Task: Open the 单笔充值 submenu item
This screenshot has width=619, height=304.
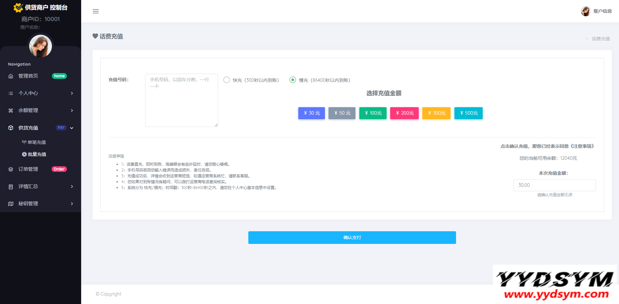Action: tap(36, 142)
